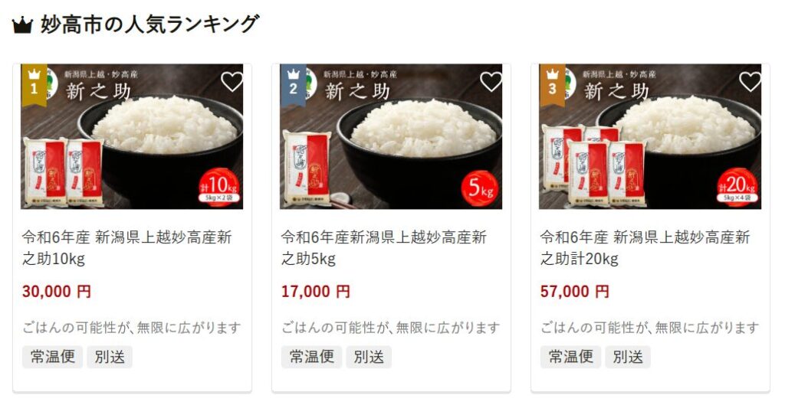785x405 pixels.
Task: Click the 57,000 円 price
Action: coord(575,292)
